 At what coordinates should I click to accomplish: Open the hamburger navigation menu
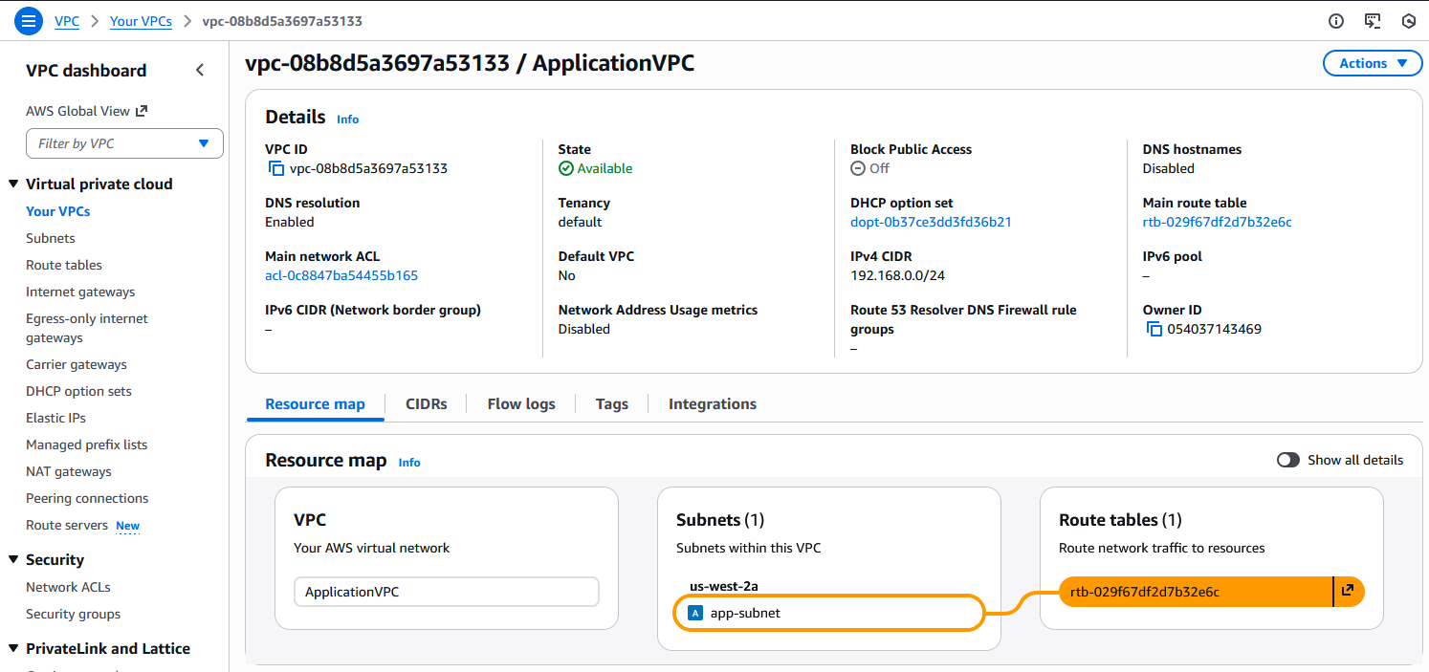(x=29, y=21)
